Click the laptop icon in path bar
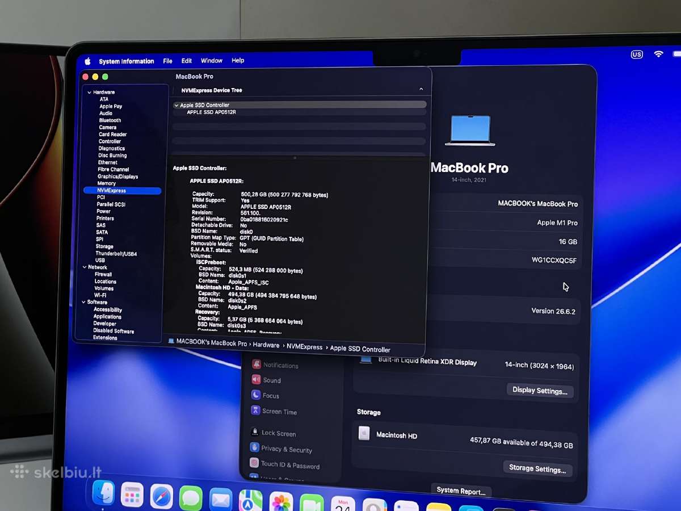This screenshot has width=681, height=511. (171, 341)
